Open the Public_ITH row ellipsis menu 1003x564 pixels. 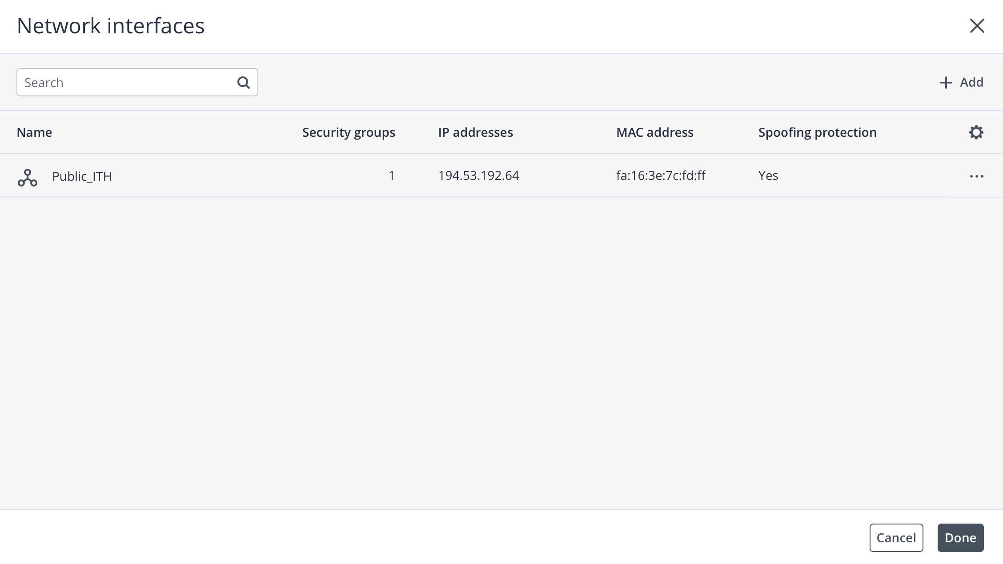[x=976, y=176]
